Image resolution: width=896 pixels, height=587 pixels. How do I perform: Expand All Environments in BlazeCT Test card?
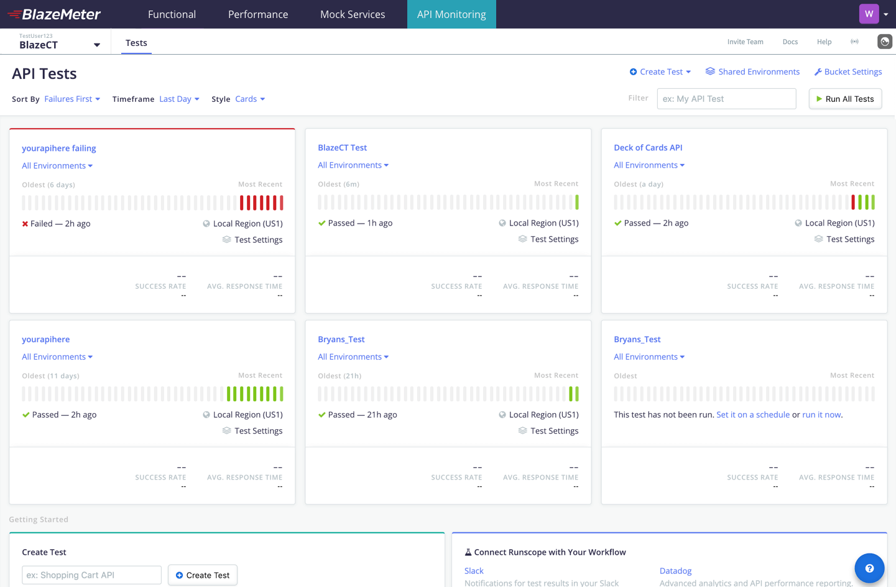pos(353,165)
